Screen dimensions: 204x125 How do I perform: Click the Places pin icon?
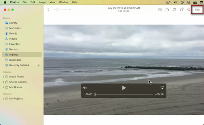tap(6, 39)
